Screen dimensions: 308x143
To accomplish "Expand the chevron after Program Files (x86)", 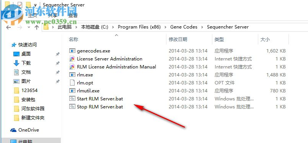I will click(165, 27).
